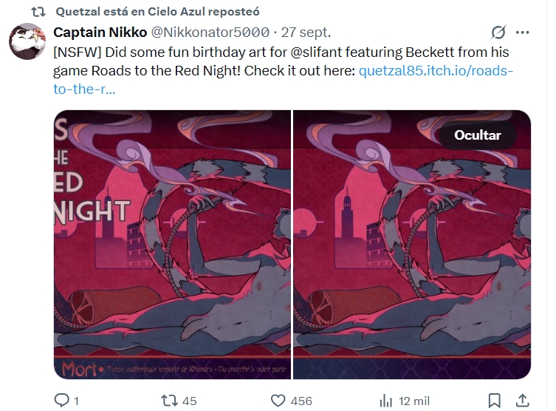Bookmark this post
Screen dimensions: 556x411
[494, 401]
